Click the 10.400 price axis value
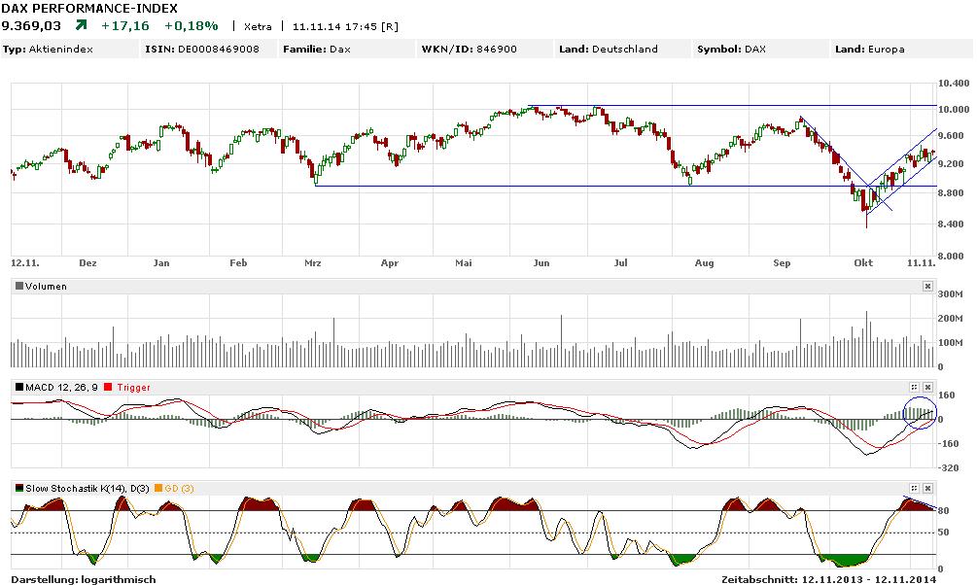 point(954,83)
